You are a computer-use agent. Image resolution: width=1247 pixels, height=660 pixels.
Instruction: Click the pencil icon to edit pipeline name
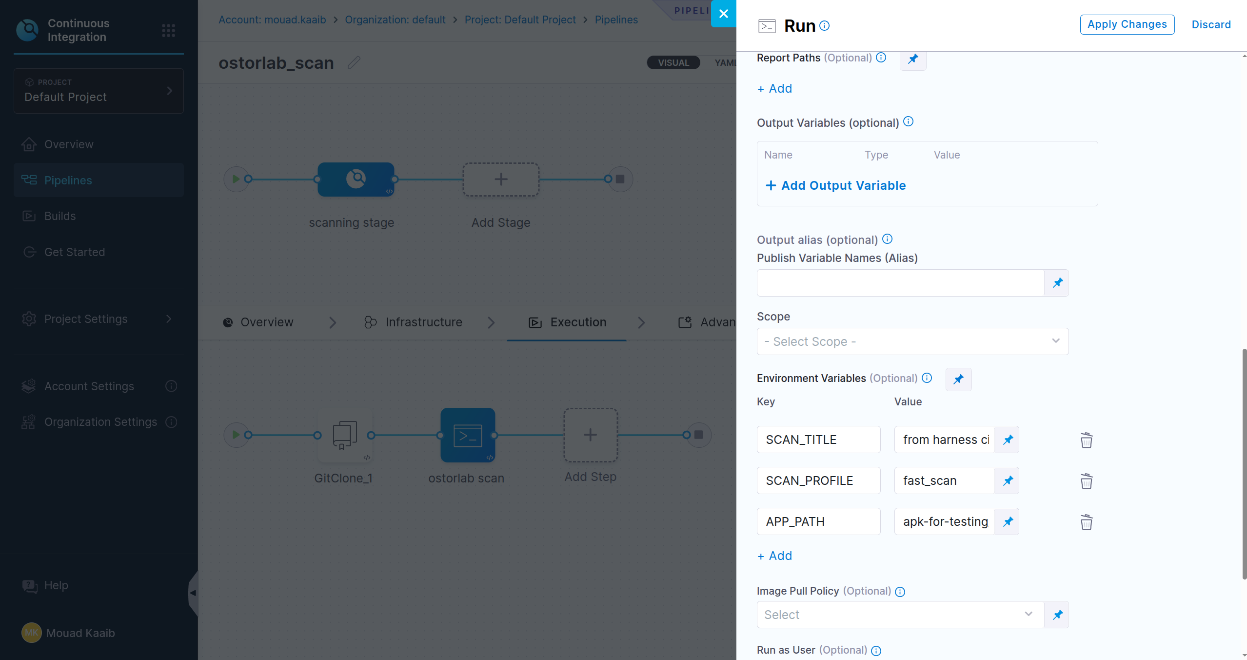click(x=354, y=62)
